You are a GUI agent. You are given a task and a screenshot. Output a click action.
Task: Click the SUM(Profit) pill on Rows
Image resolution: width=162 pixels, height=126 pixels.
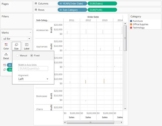[x=102, y=10]
